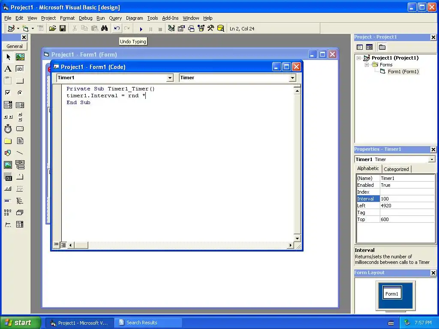Click the Windows start button
The width and height of the screenshot is (439, 329).
pos(20,323)
